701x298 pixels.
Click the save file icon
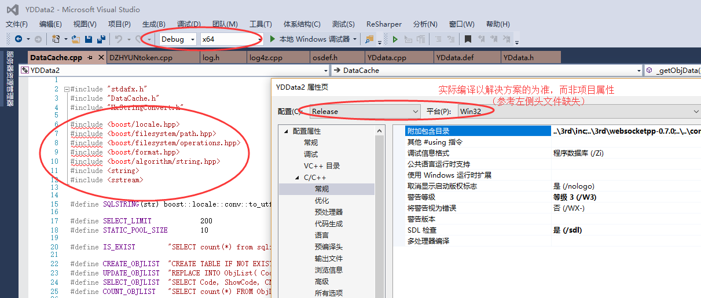tap(89, 39)
